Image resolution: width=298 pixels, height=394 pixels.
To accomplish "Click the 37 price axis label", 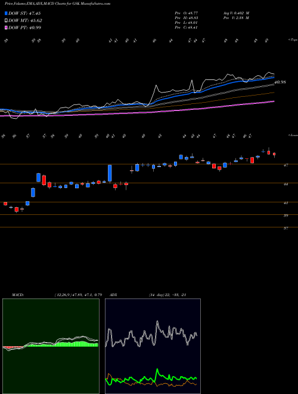I will click(285, 229).
